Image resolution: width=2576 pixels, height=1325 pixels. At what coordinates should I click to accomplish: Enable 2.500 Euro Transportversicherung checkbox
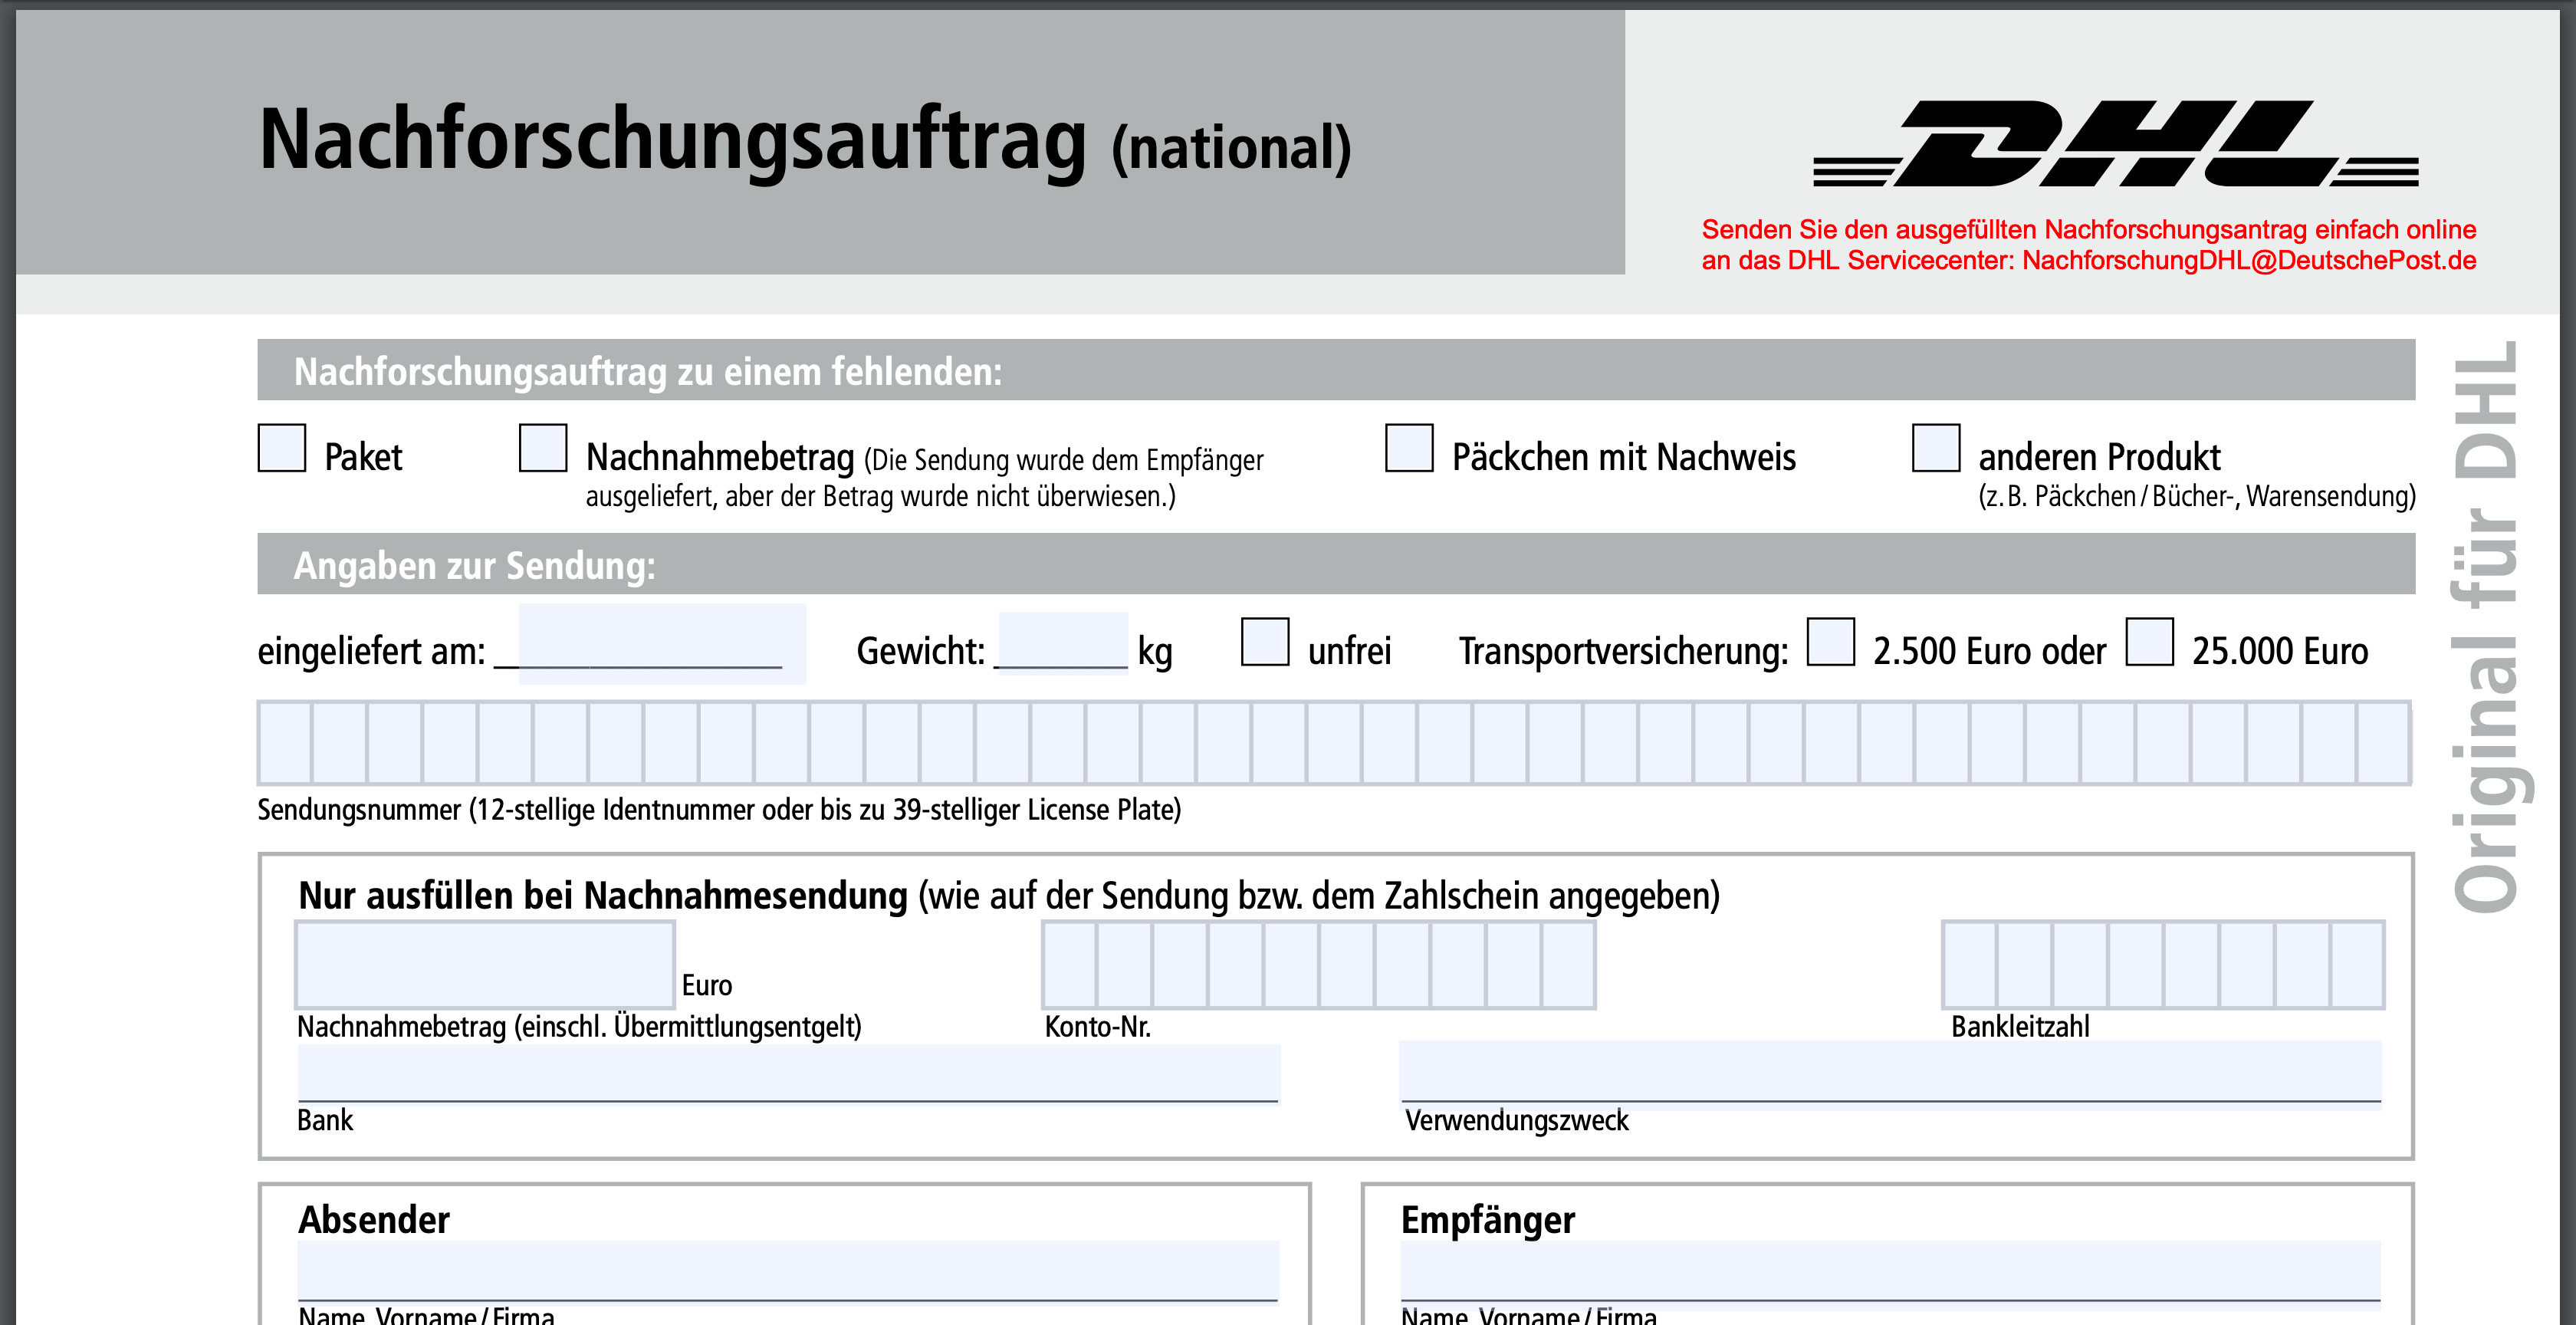[1831, 642]
